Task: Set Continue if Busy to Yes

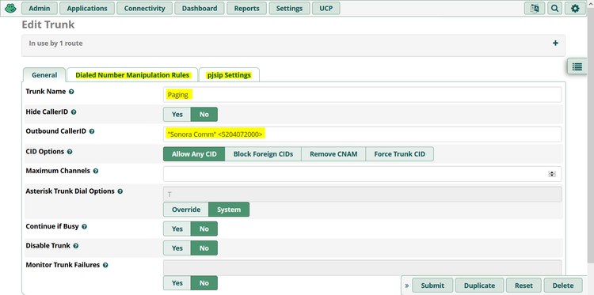Action: (177, 229)
